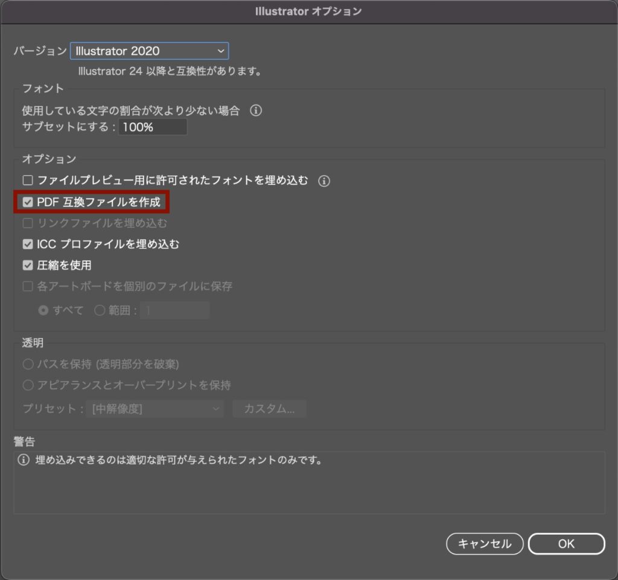Click the 100% subset percentage field
This screenshot has width=618, height=580.
pos(153,127)
